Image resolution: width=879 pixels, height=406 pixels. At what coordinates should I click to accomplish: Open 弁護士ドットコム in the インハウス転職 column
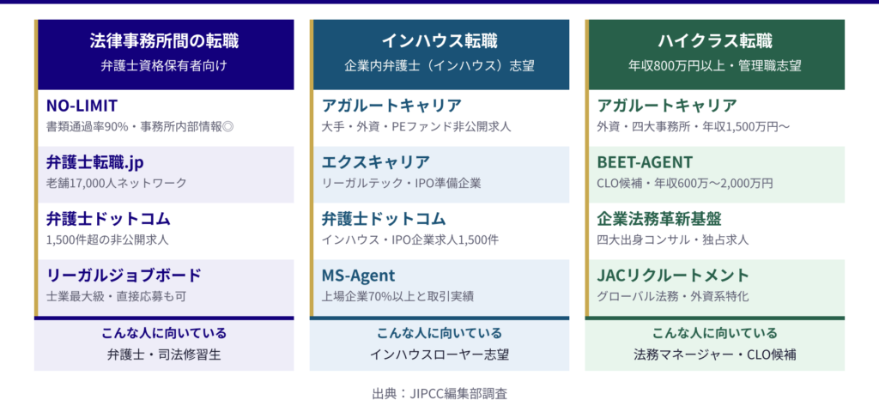pyautogui.click(x=384, y=219)
